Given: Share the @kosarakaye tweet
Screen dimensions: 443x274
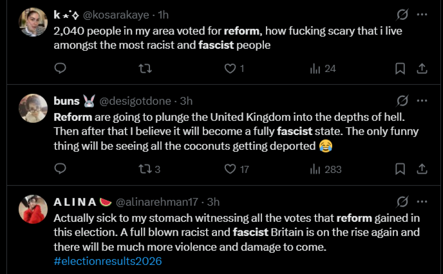Looking at the screenshot, I should [x=422, y=68].
